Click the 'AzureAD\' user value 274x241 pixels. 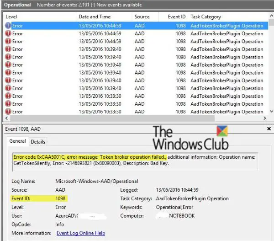[67, 216]
